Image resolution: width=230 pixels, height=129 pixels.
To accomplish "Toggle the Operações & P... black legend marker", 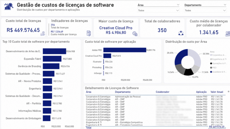I will pyautogui.click(x=211, y=63).
